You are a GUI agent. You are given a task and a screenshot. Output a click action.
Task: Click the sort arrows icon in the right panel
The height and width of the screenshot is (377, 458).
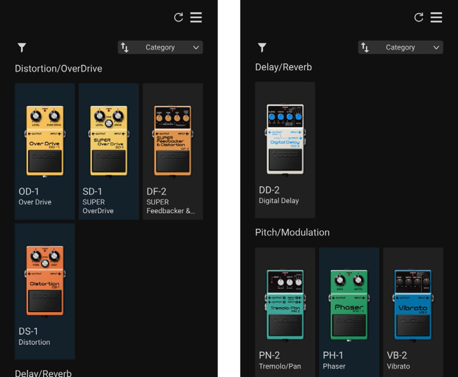coord(365,47)
